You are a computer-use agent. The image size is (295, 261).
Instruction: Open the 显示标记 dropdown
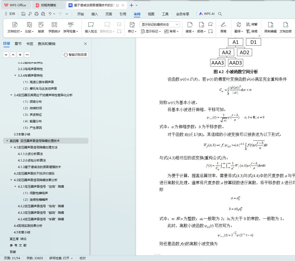(x=151, y=31)
